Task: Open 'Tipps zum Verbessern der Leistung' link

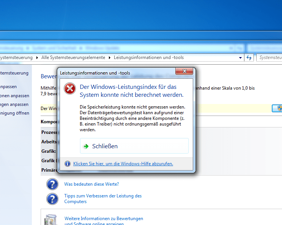Action: click(103, 199)
